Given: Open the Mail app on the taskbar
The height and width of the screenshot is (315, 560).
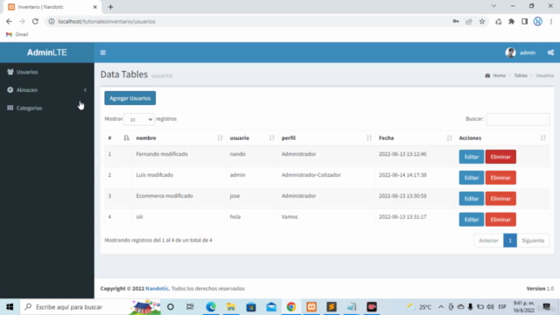Looking at the screenshot, I should [271, 307].
